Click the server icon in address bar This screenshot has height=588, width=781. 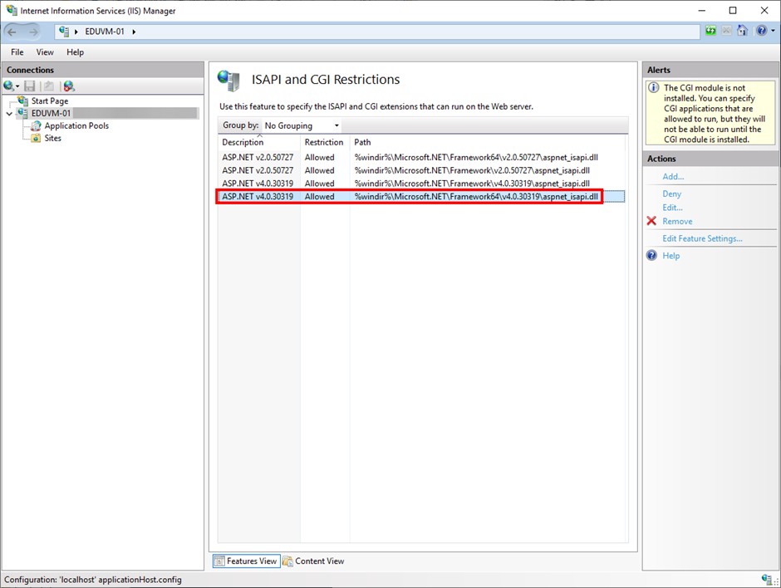[64, 32]
